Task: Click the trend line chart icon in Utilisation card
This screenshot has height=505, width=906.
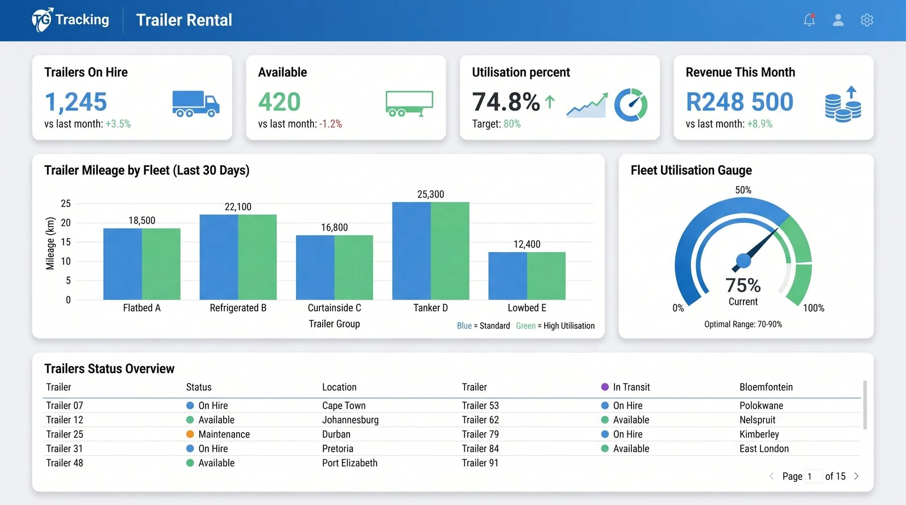Action: pos(587,105)
